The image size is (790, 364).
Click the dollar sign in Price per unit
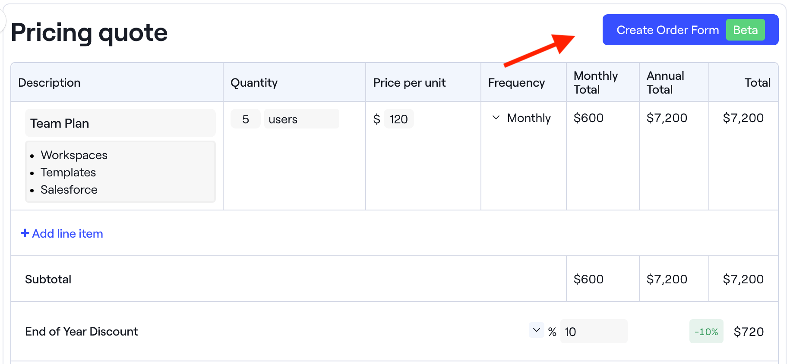point(377,119)
